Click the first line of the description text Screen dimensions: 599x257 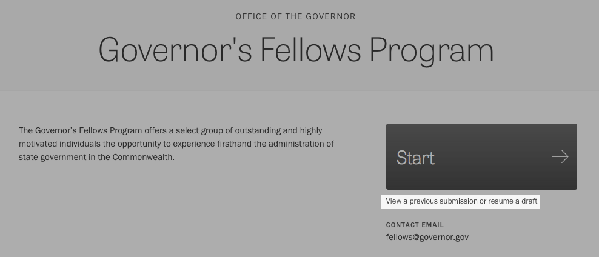coord(170,130)
